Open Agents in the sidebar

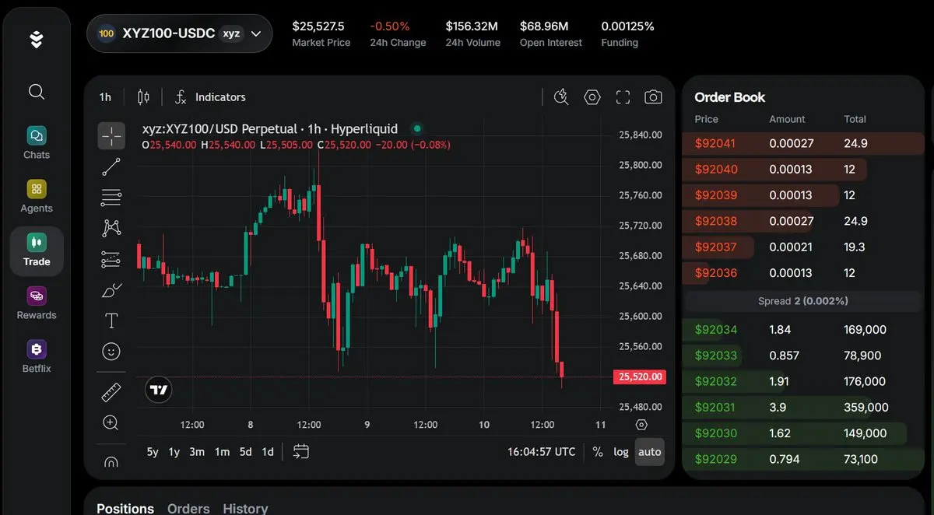[36, 197]
